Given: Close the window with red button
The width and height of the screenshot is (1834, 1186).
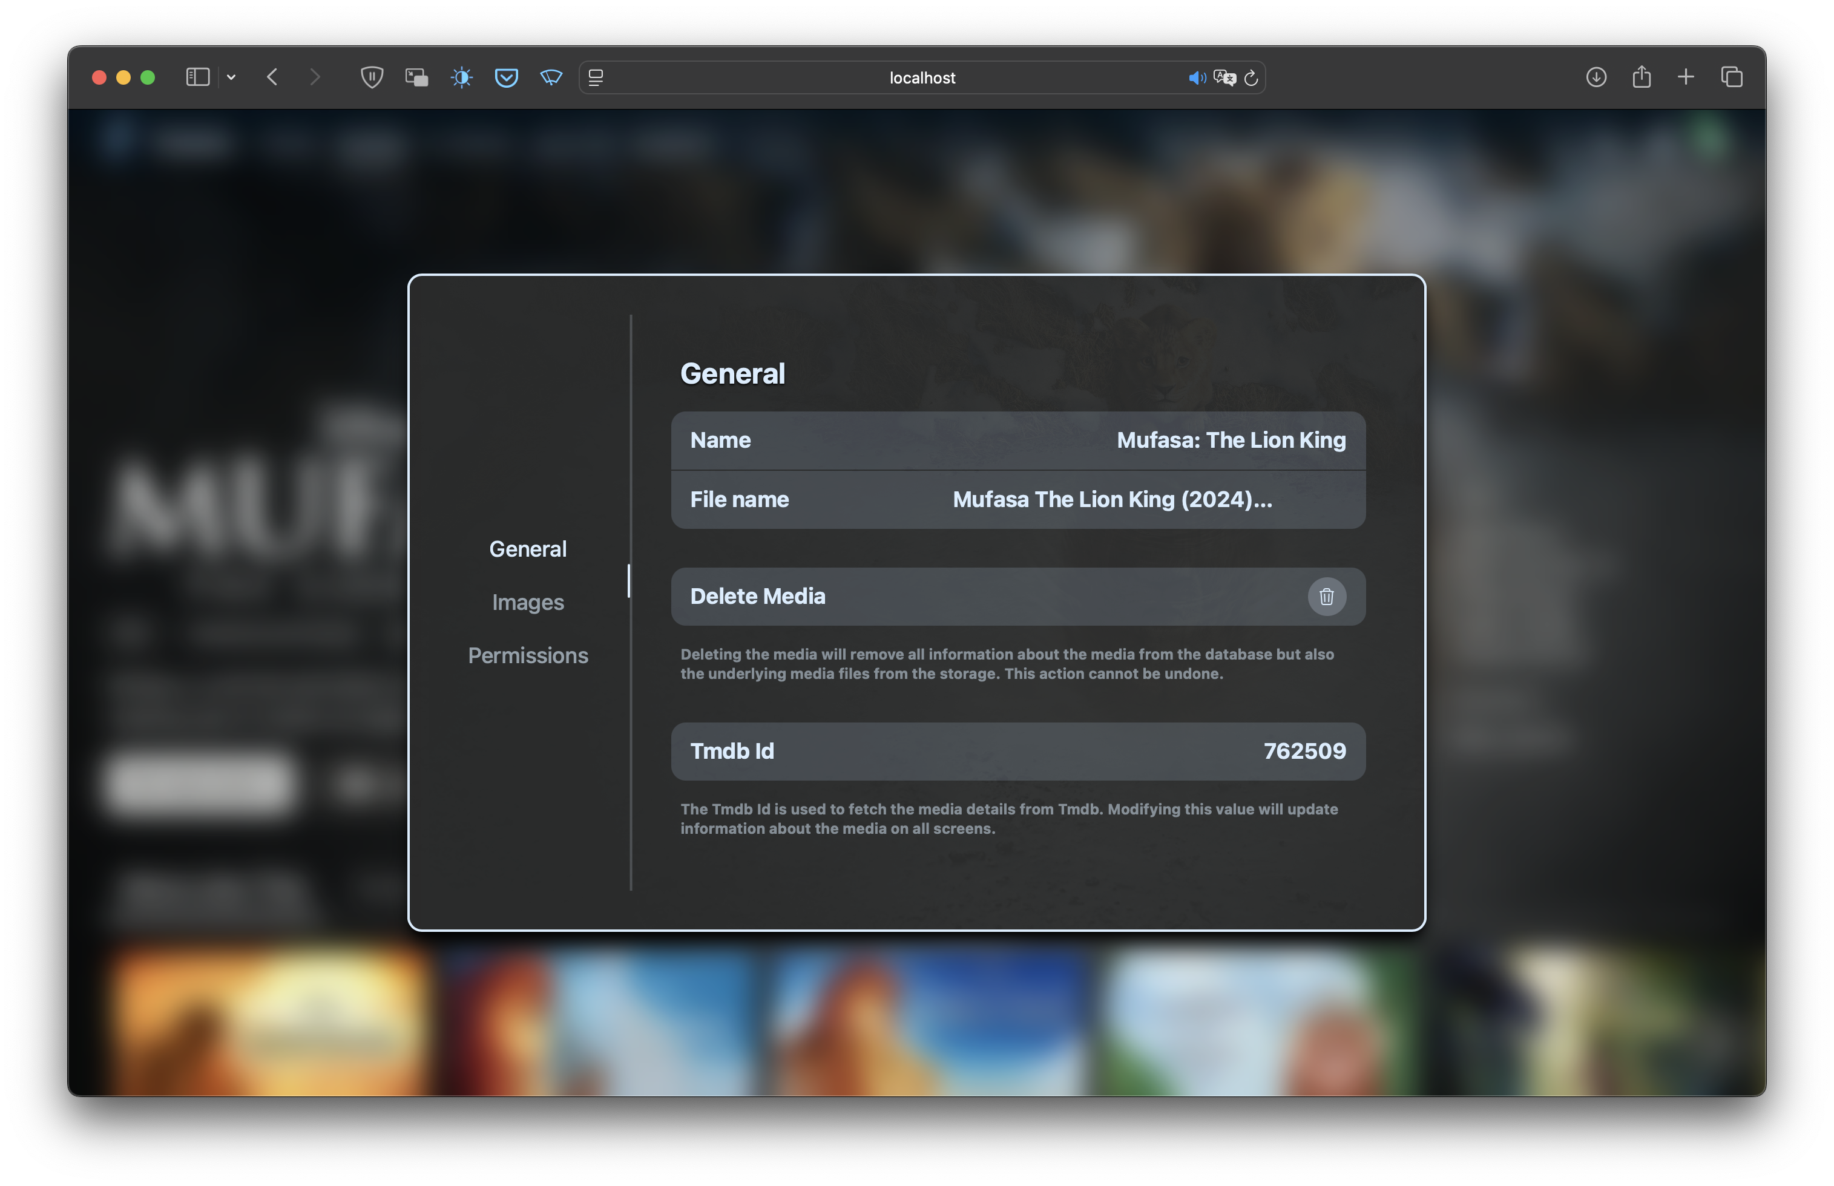Looking at the screenshot, I should pyautogui.click(x=99, y=77).
